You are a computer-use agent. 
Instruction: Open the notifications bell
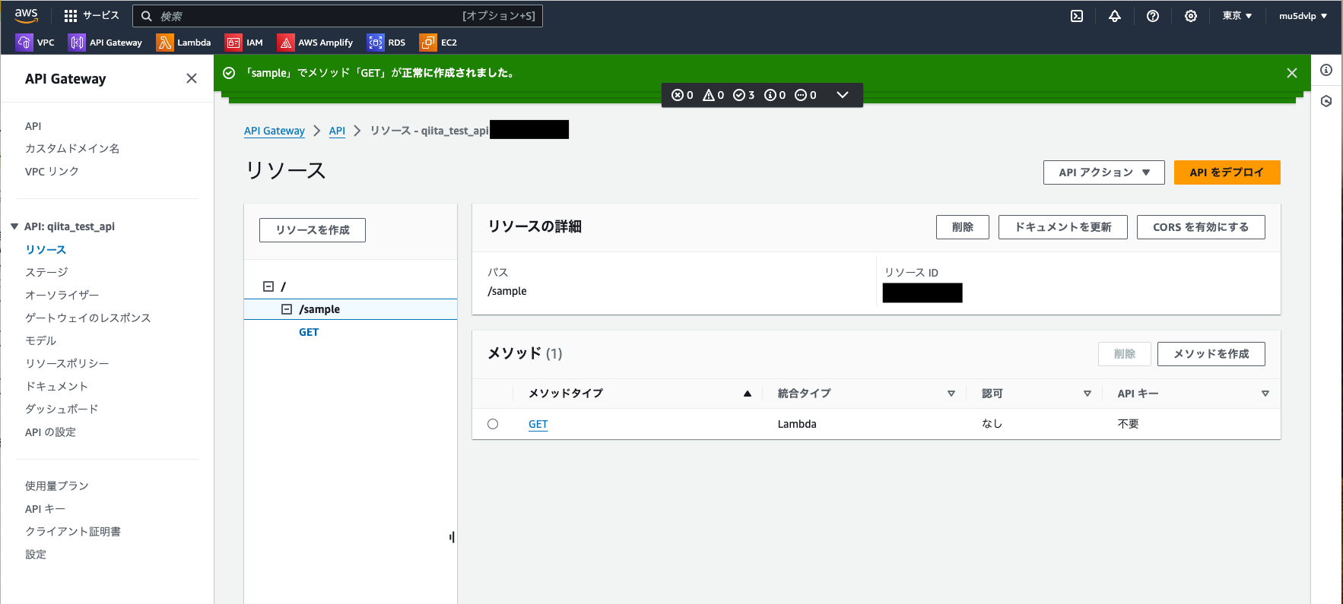[1115, 16]
